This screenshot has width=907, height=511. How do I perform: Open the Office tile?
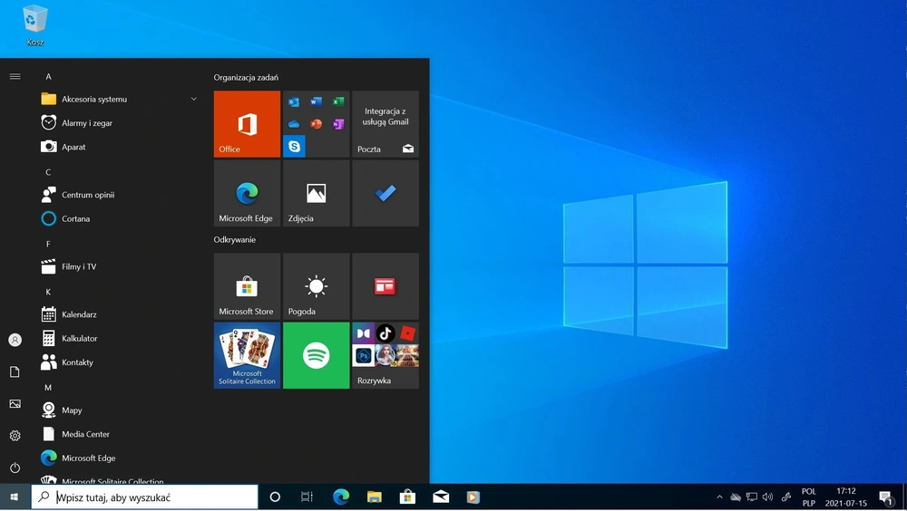(247, 124)
